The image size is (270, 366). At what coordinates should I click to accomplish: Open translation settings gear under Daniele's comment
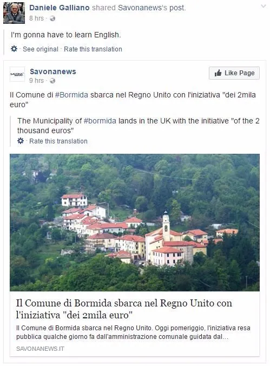[14, 49]
